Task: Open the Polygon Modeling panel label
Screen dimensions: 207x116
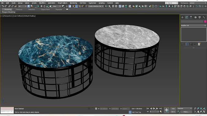Action: [9, 12]
